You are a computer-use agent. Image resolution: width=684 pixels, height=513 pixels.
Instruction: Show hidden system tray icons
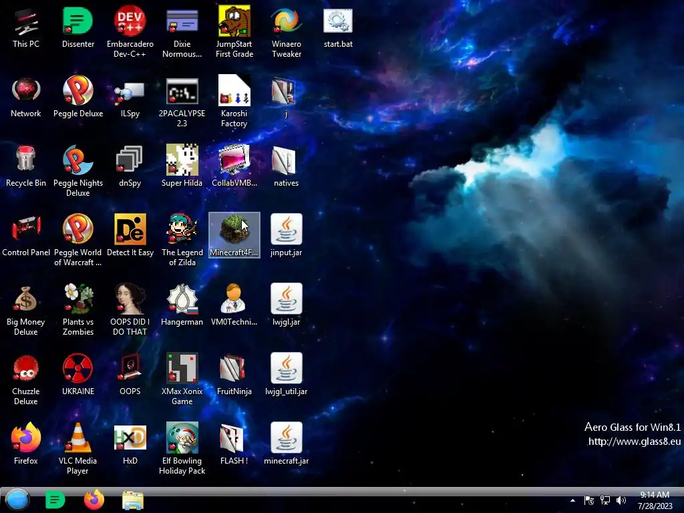coord(572,500)
